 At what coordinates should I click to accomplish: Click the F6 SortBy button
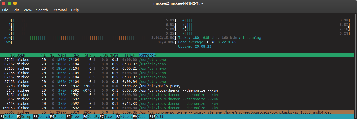click(x=91, y=117)
